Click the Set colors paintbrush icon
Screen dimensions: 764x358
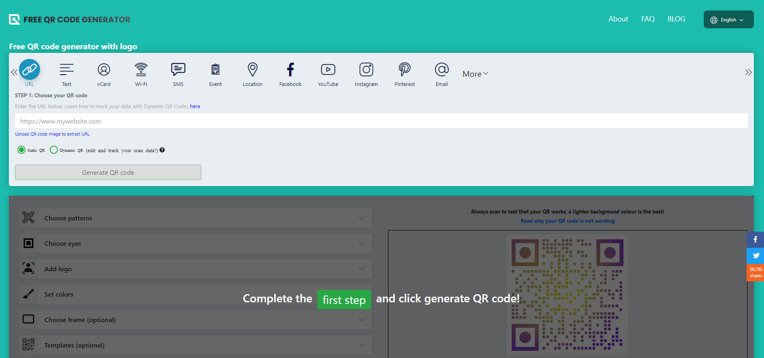(x=28, y=294)
